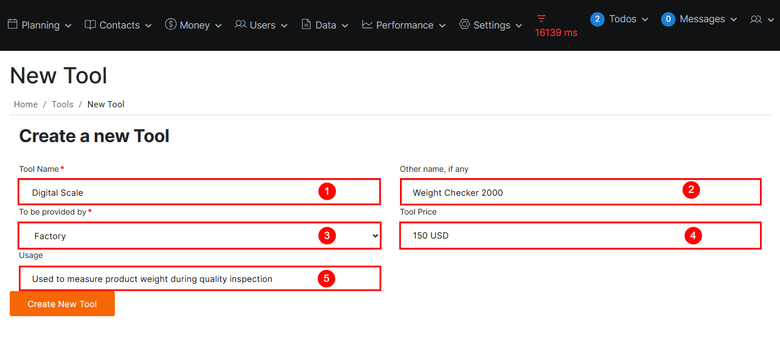This screenshot has height=351, width=780.
Task: Click into the Tool Name field
Action: coord(171,192)
